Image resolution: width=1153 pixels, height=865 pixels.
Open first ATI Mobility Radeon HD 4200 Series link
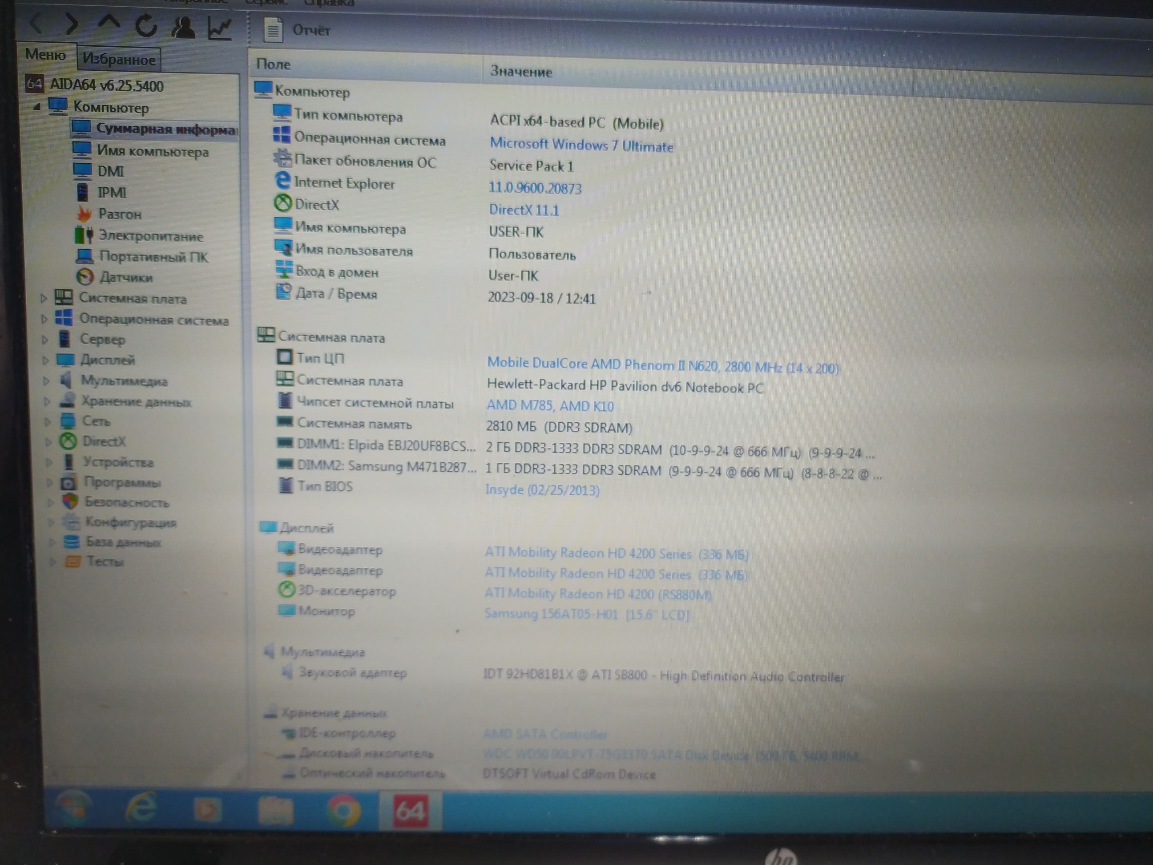tap(617, 553)
